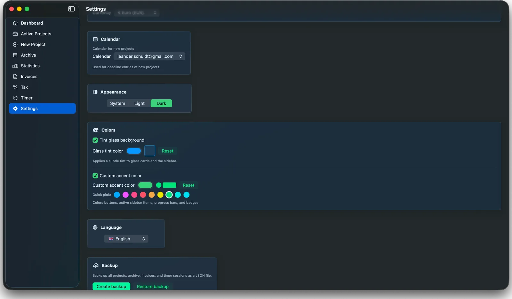This screenshot has height=299, width=512.
Task: Click the yellow minimize window button
Action: [19, 9]
